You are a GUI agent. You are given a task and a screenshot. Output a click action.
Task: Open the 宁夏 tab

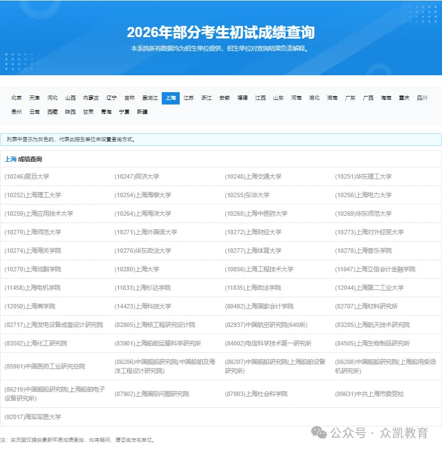124,112
